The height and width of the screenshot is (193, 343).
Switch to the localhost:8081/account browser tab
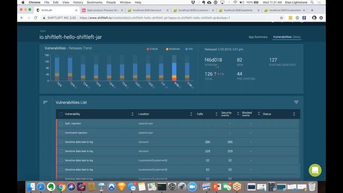point(148,10)
